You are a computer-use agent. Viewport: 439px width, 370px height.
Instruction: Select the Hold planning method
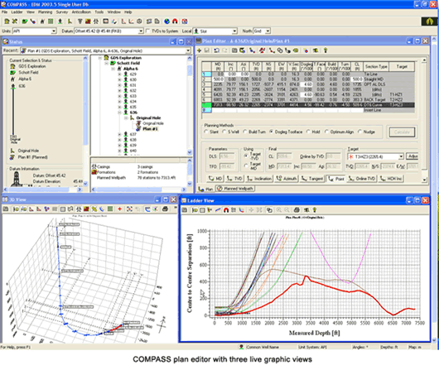tap(308, 132)
